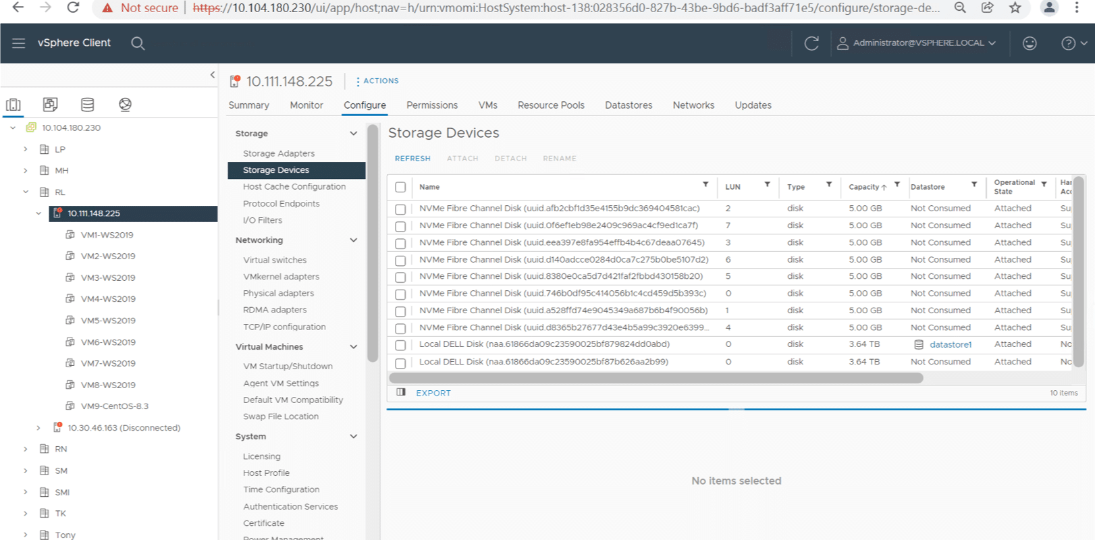
Task: Open the smiley feedback icon
Action: click(1030, 43)
